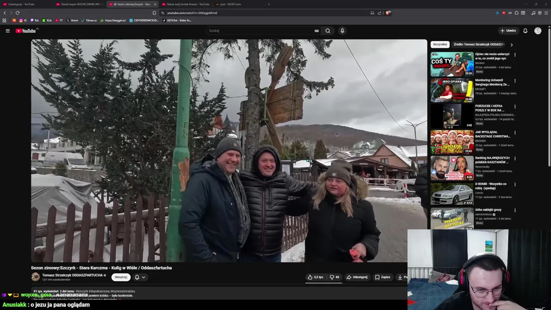Viewport: 551px width, 310px height.
Task: Open options for JAK WYGLĄDAŁ BACKSTAGE video
Action: (x=515, y=133)
